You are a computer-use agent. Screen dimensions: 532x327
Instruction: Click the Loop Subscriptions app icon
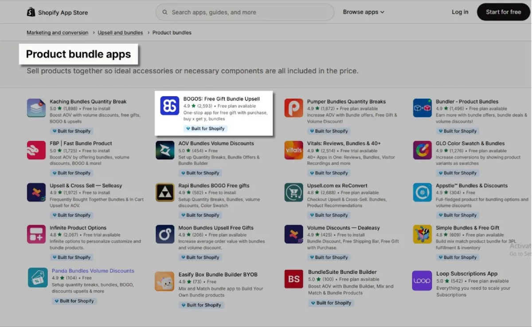(x=422, y=281)
